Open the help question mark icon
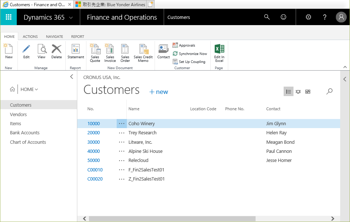350x222 pixels. 325,17
